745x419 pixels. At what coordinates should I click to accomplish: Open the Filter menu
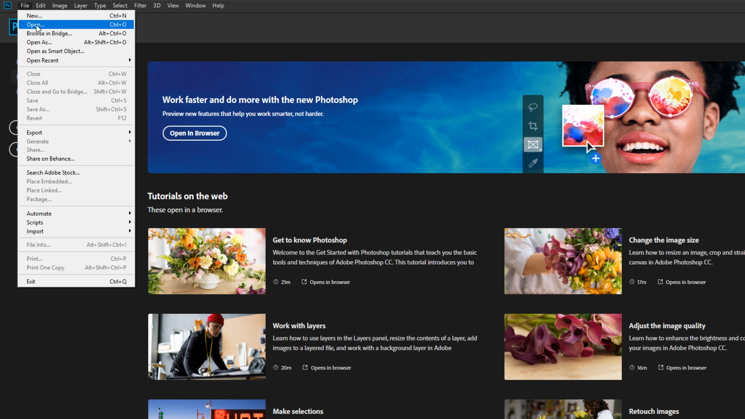pyautogui.click(x=140, y=5)
